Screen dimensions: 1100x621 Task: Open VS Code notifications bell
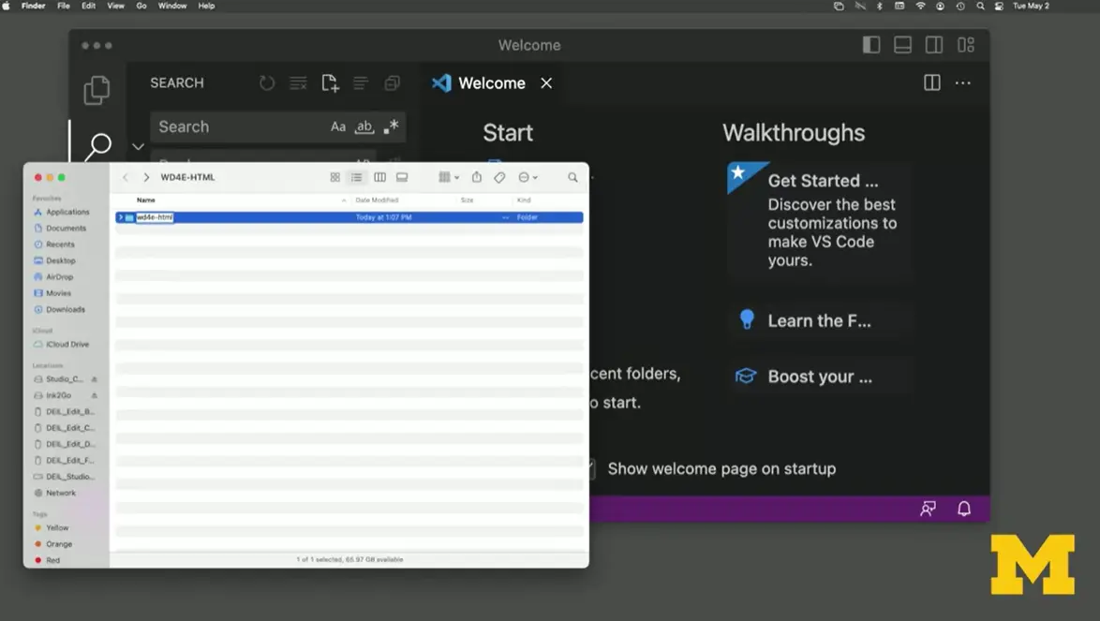[x=964, y=508]
